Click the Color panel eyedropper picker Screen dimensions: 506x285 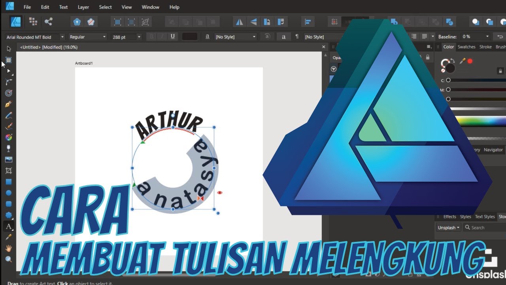pos(462,61)
